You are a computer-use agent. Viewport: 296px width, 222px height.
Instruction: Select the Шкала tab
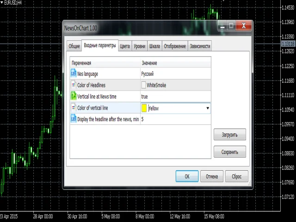[154, 46]
